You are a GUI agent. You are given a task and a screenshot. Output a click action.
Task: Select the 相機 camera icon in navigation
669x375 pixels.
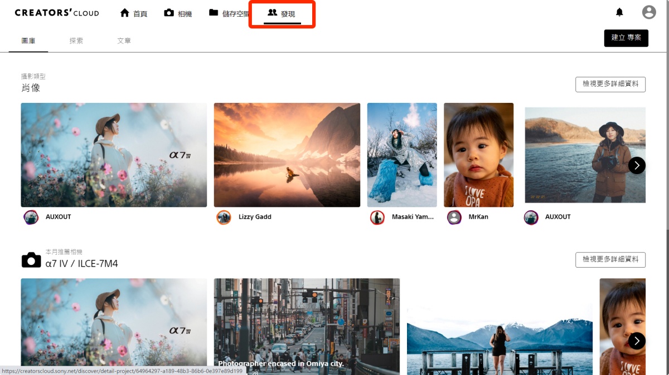click(x=168, y=12)
